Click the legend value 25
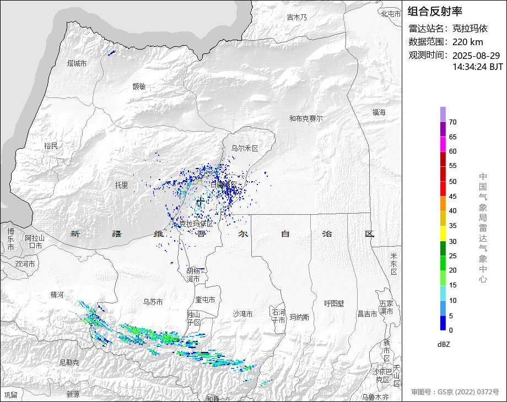Screen dimensions: 507x402 [x=452, y=256]
